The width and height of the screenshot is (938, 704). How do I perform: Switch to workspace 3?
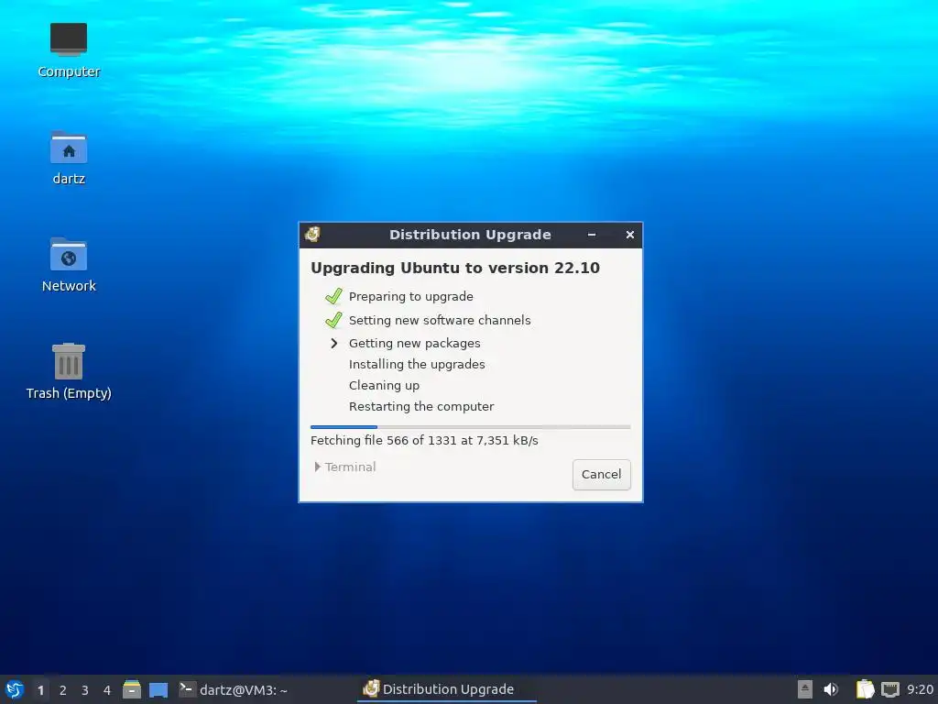click(85, 690)
